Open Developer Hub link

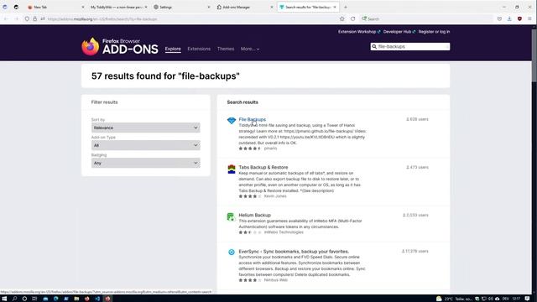tap(399, 32)
